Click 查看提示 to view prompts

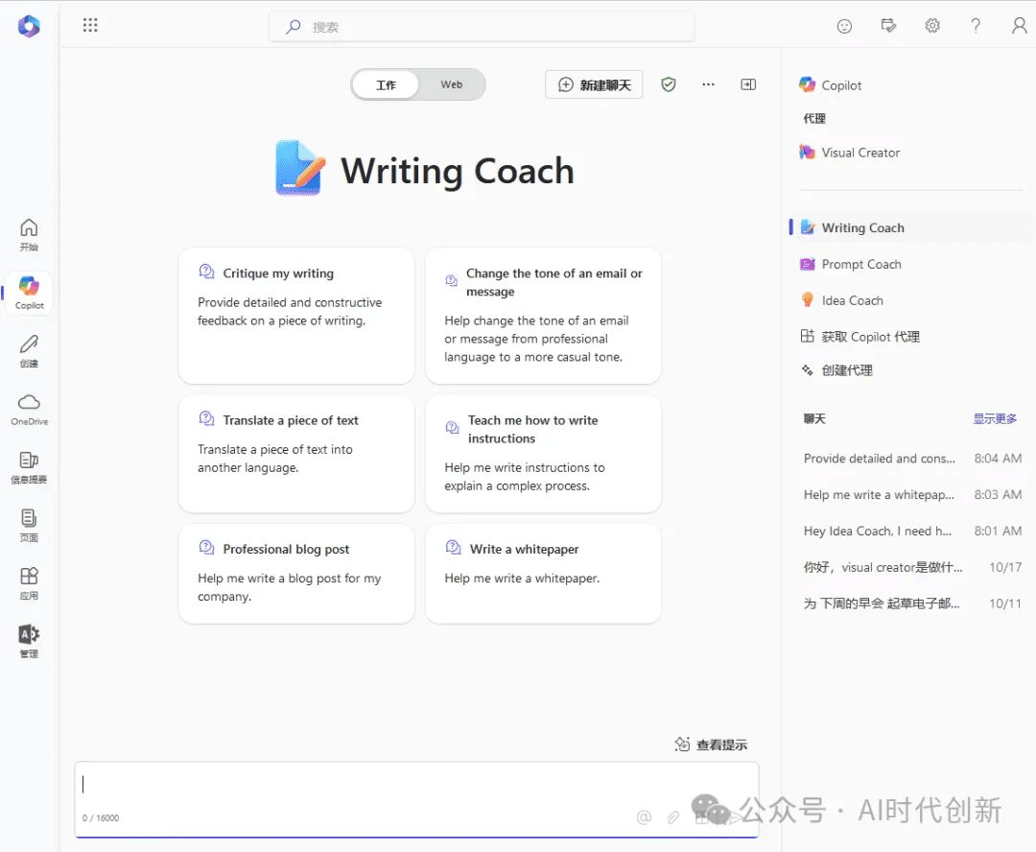[x=711, y=745]
